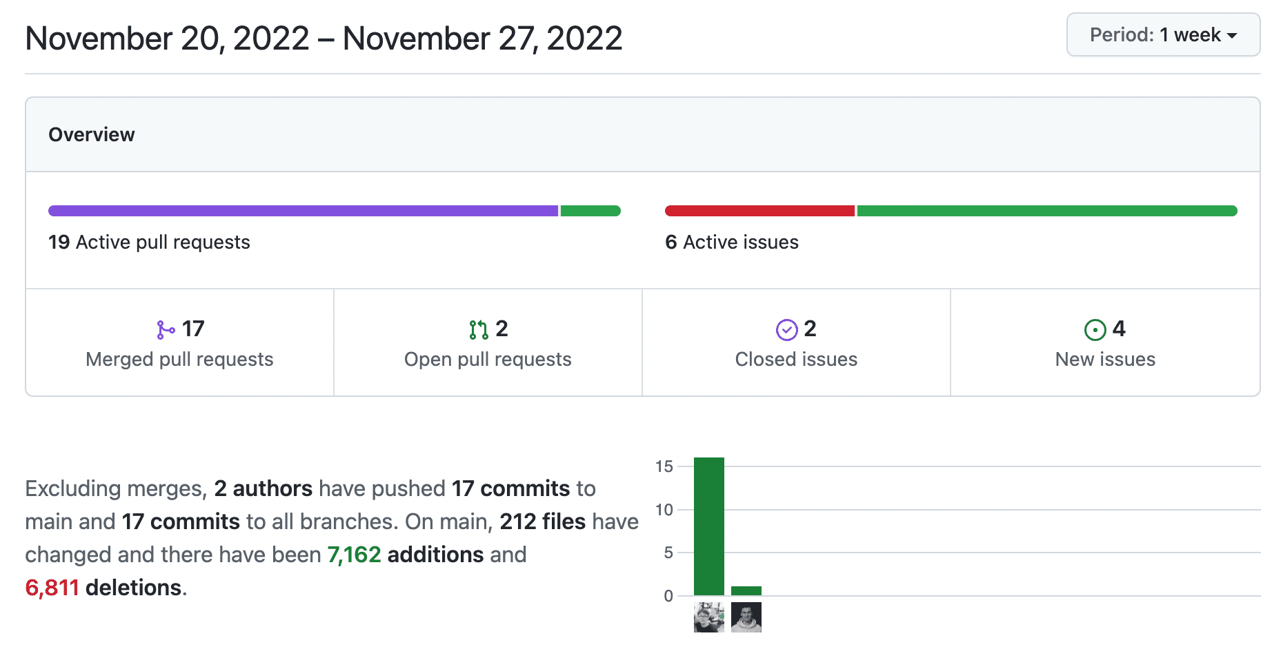Click the short green bar in commits chart
The image size is (1272, 649).
pos(746,591)
